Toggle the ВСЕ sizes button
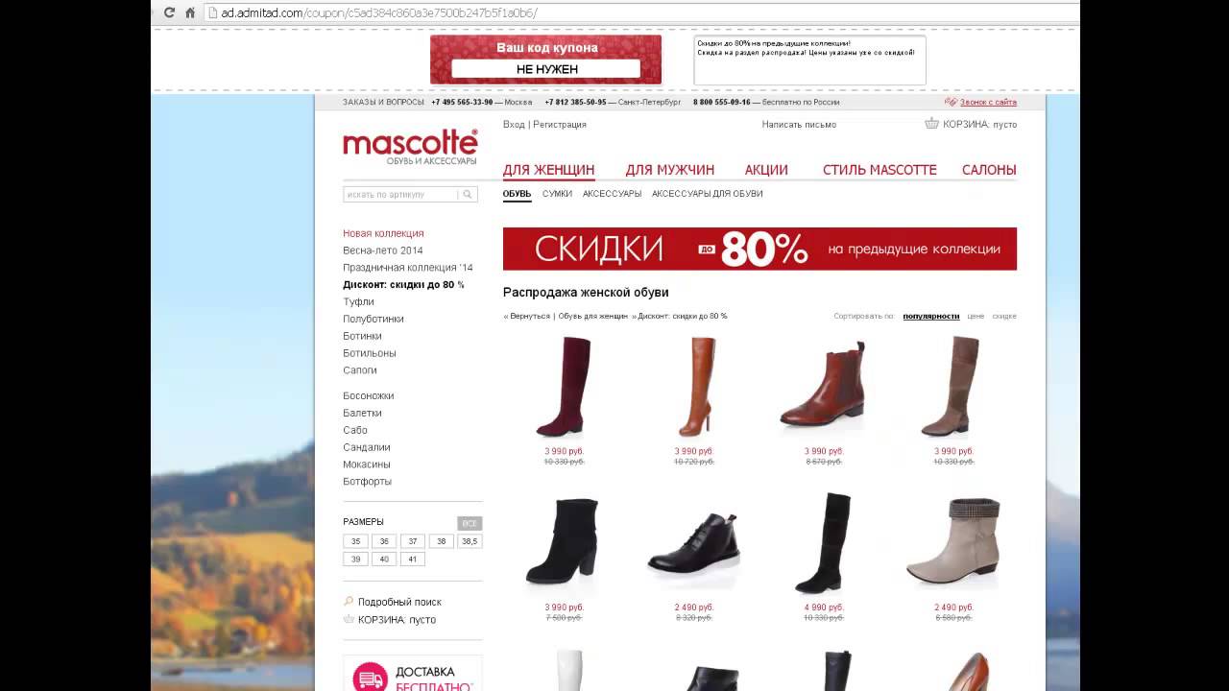Viewport: 1229px width, 691px height. click(470, 523)
